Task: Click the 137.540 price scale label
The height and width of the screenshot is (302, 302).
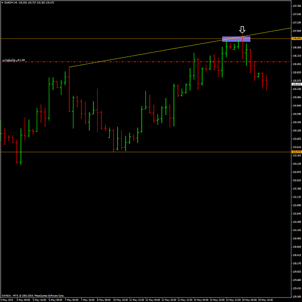Action: pyautogui.click(x=297, y=14)
